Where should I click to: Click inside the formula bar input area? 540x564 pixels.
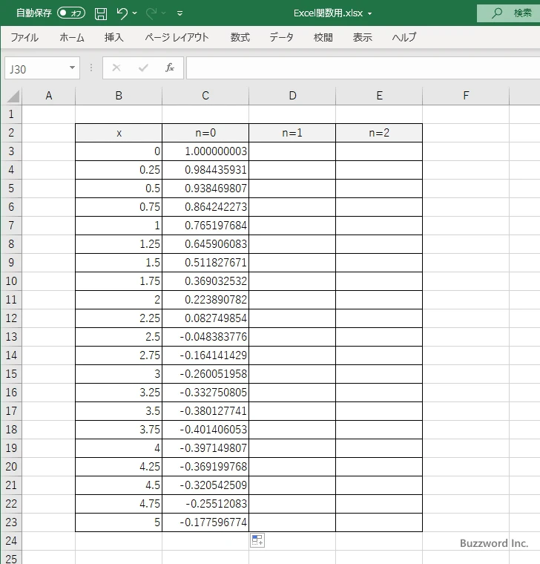(363, 68)
